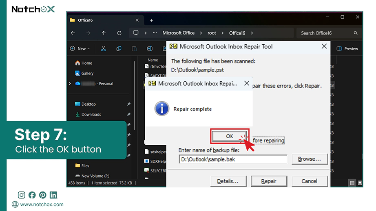Open the New dropdown menu
Image resolution: width=376 pixels, height=211 pixels.
80,49
